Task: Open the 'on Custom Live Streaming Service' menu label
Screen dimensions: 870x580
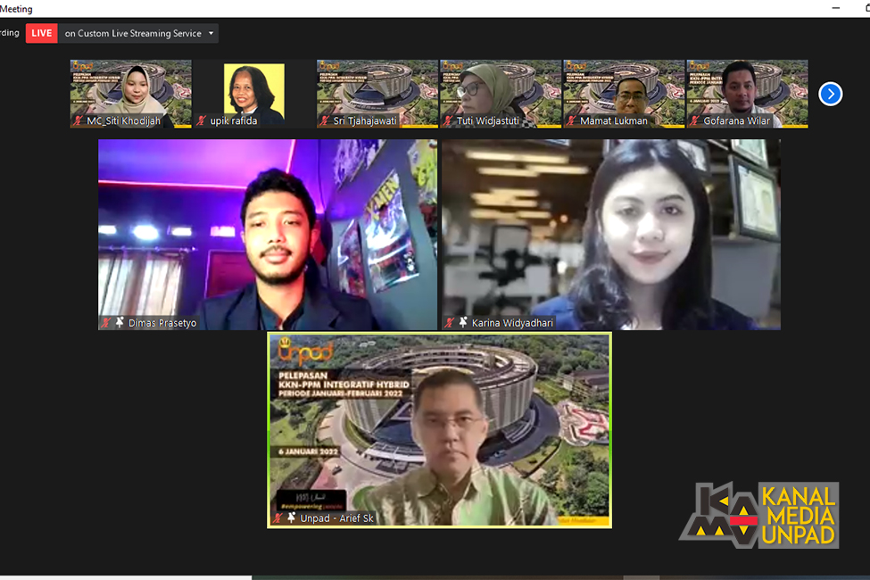Action: [133, 34]
